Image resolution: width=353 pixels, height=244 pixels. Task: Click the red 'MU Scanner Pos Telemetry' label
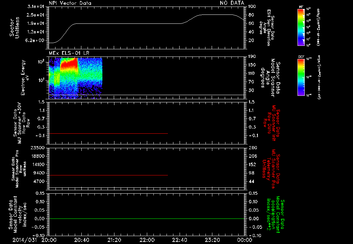pyautogui.click(x=271, y=169)
